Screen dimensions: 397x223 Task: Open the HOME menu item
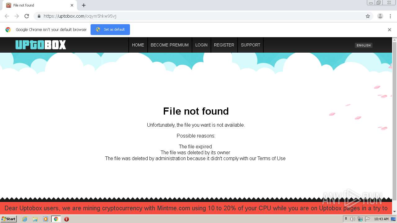tap(138, 45)
